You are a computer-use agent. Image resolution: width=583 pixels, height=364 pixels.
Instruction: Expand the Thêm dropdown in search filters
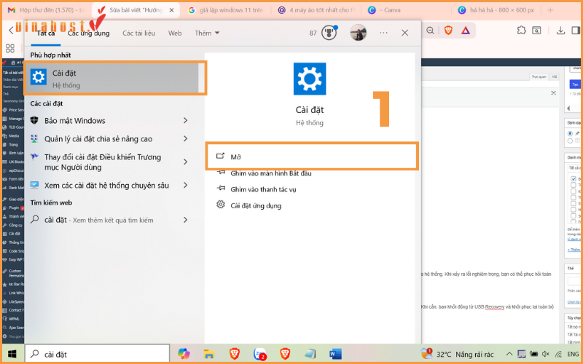pyautogui.click(x=208, y=33)
